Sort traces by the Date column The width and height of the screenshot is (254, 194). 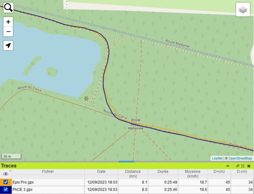101,171
